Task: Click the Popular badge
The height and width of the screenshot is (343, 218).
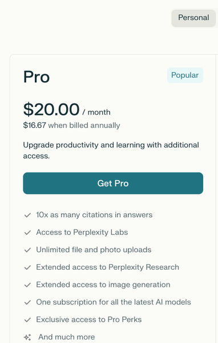Action: (185, 75)
